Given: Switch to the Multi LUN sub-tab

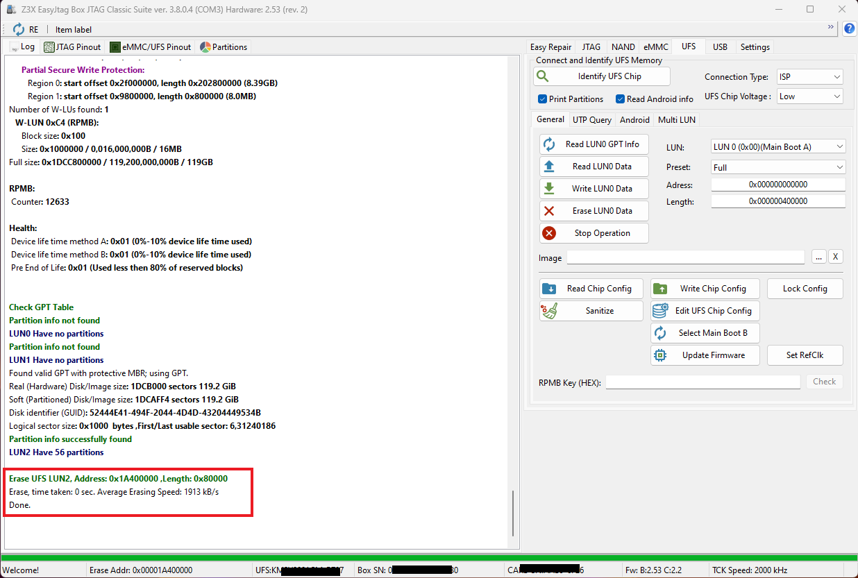Looking at the screenshot, I should (x=677, y=119).
